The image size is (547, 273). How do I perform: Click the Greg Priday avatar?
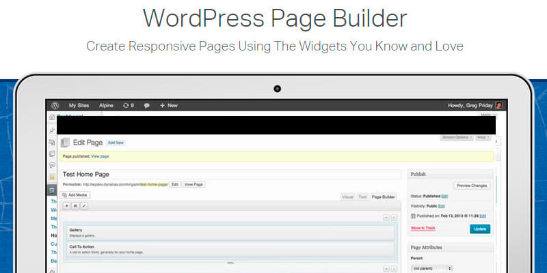(499, 105)
